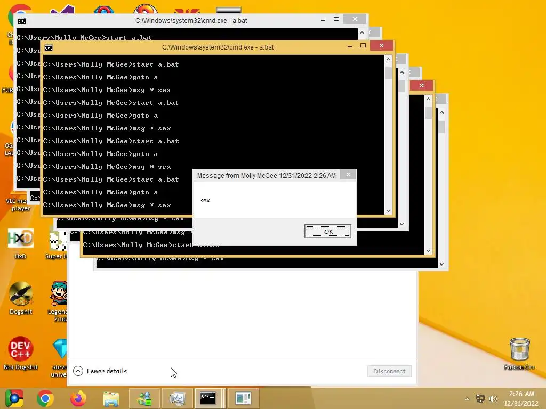The height and width of the screenshot is (409, 546).
Task: Collapse with the Fewer details chevron
Action: [78, 371]
